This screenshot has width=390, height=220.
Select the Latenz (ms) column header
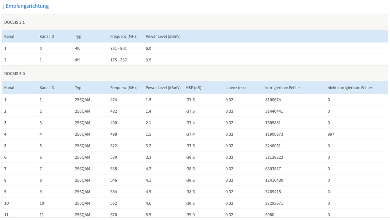pos(235,88)
